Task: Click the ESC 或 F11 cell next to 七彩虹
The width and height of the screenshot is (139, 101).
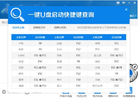Action: point(40,55)
